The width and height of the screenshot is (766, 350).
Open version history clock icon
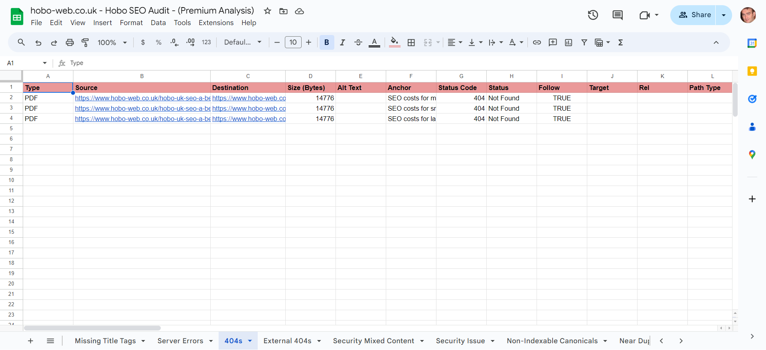point(593,15)
